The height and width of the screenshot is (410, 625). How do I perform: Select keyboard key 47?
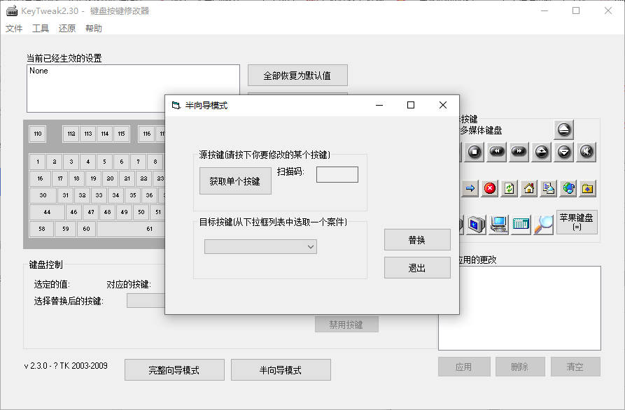[91, 212]
